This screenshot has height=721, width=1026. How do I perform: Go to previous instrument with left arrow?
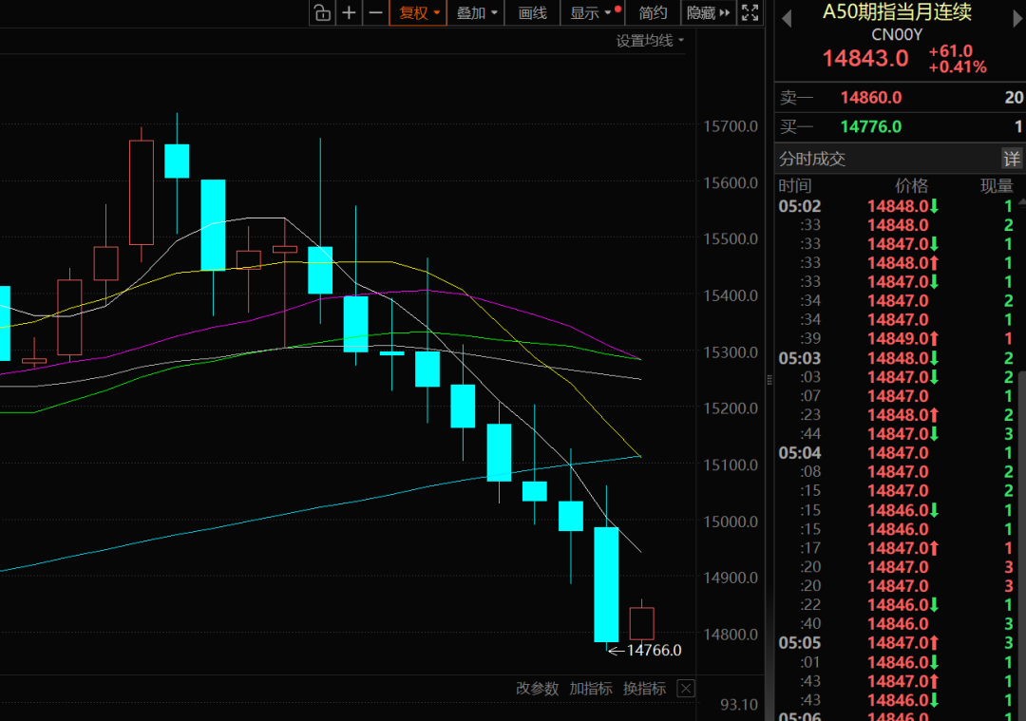(786, 16)
